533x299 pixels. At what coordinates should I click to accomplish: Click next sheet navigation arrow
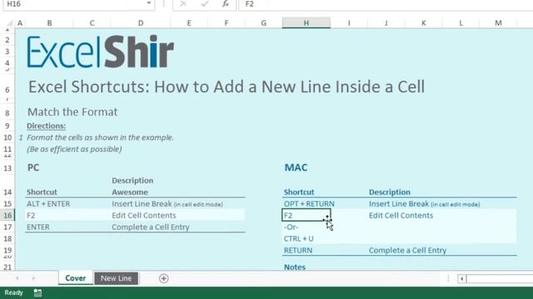[x=33, y=278]
